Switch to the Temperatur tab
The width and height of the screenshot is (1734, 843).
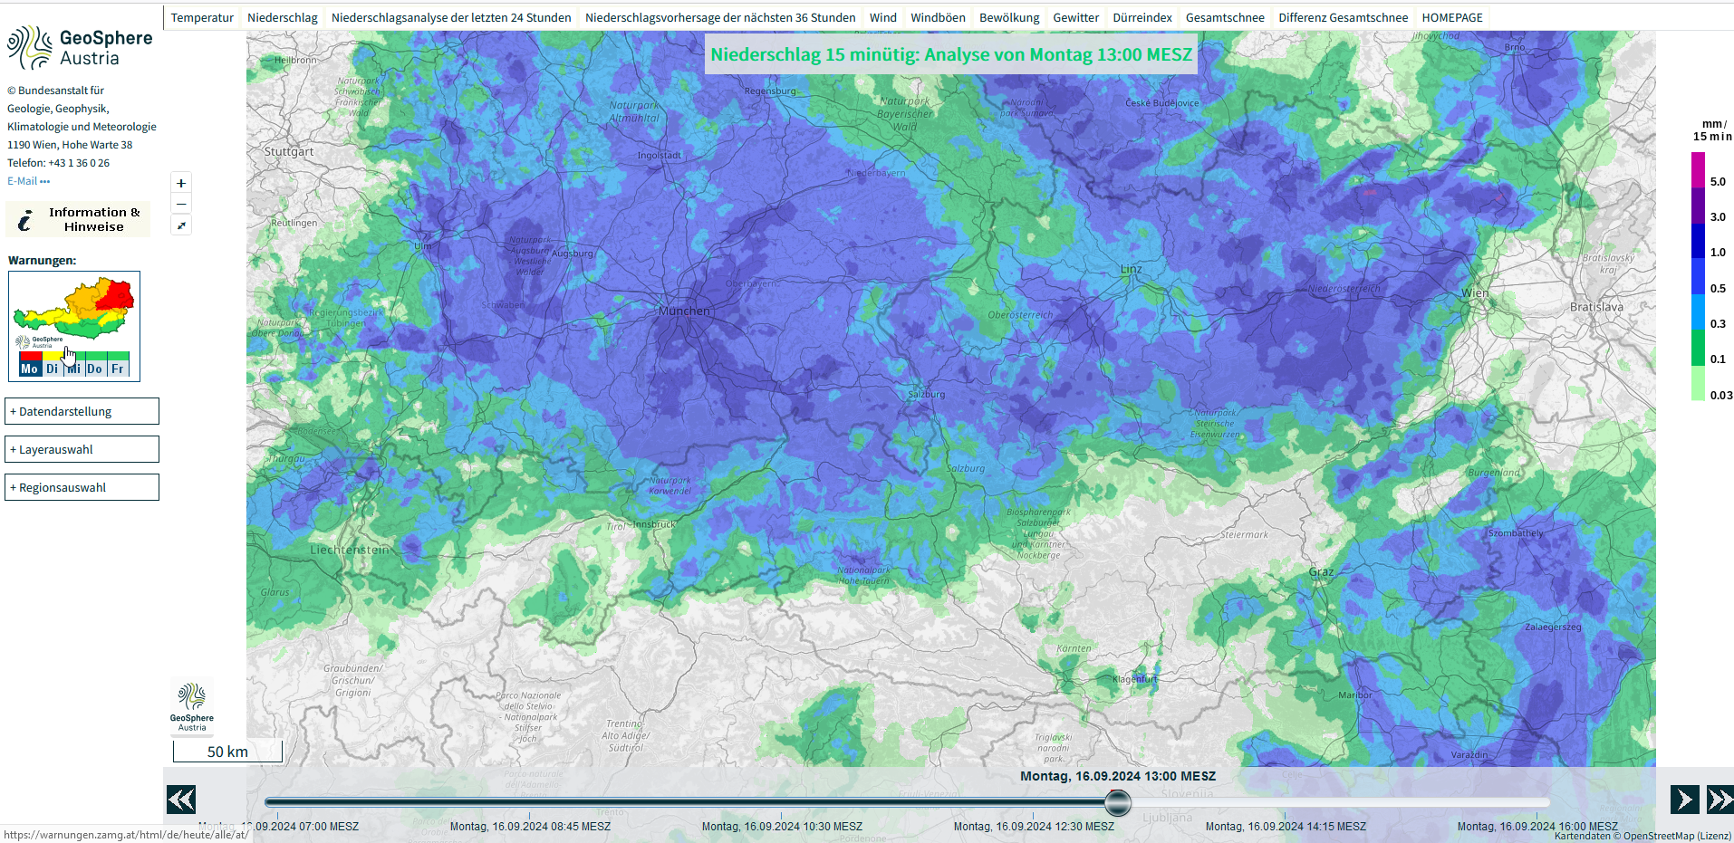pyautogui.click(x=202, y=17)
